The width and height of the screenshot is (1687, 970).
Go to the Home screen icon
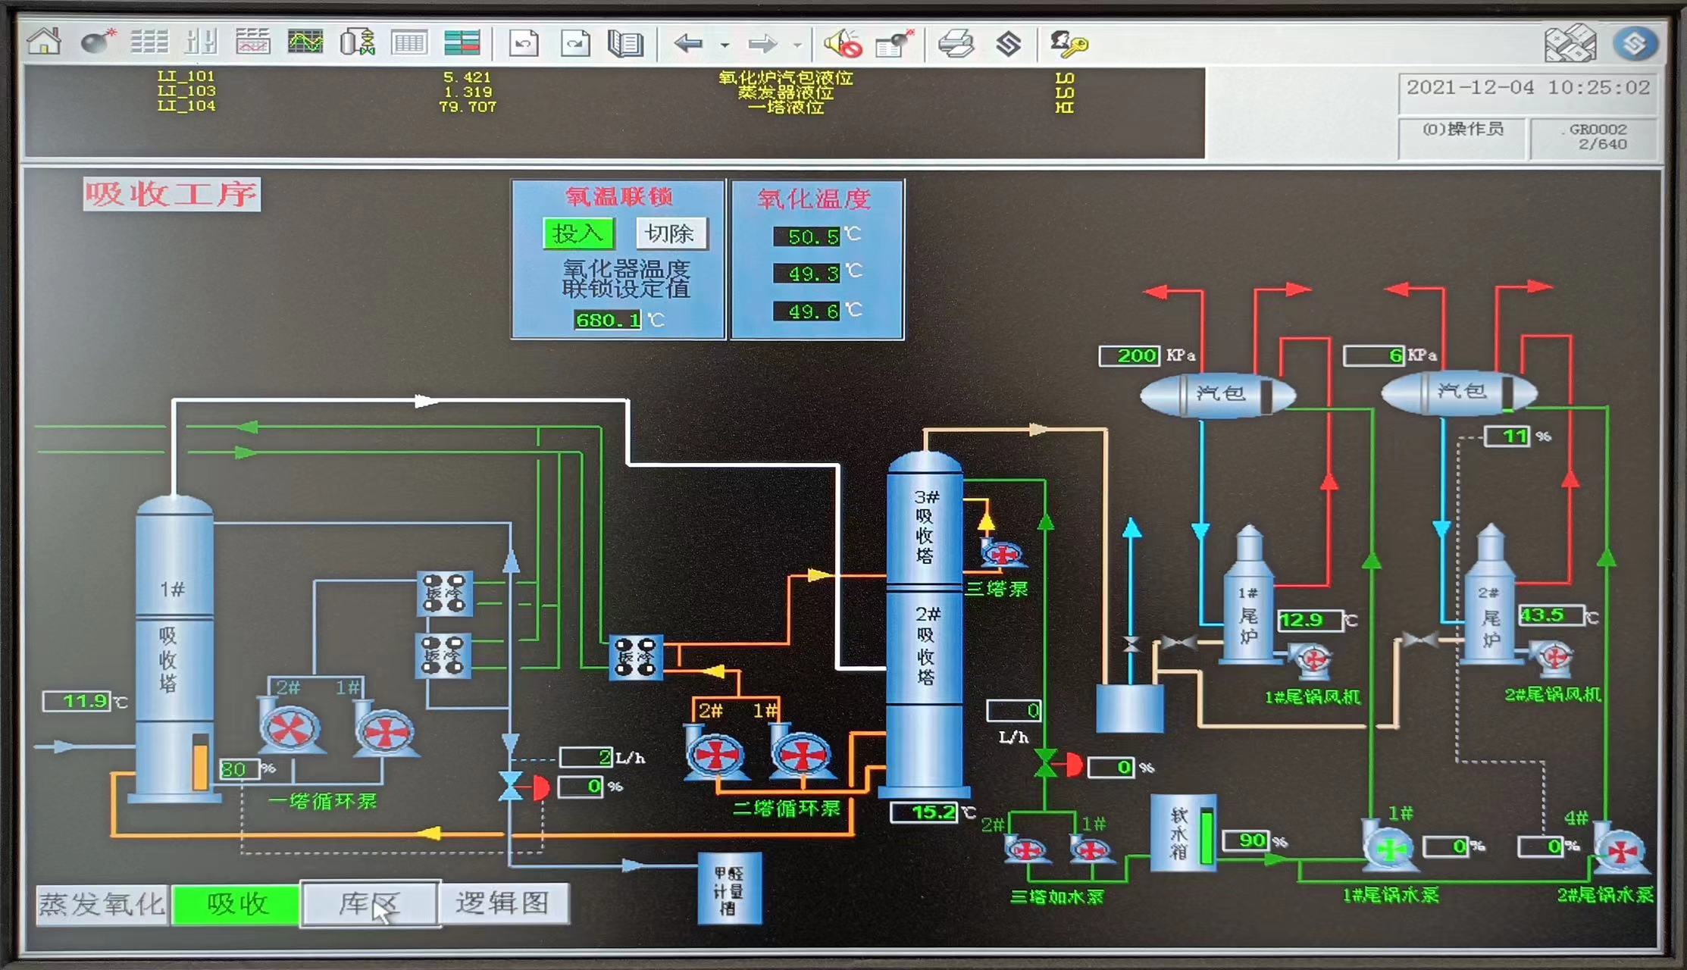[x=44, y=42]
